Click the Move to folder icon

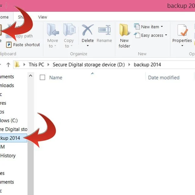click(53, 30)
